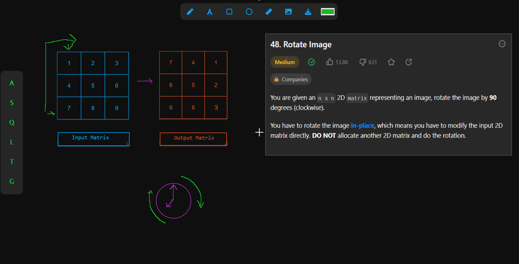The image size is (519, 264).
Task: Open the in-place link
Action: pyautogui.click(x=362, y=126)
